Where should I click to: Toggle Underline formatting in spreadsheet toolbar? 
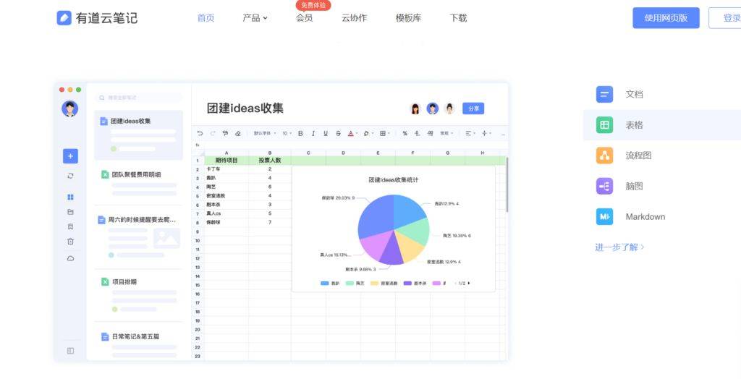[326, 134]
